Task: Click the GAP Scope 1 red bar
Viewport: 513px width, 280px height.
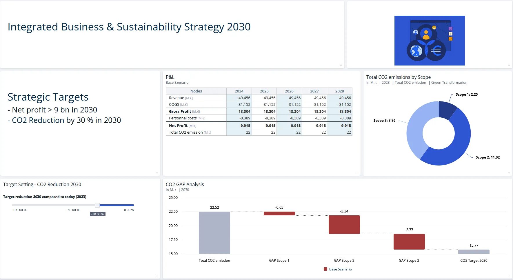Action: coord(279,214)
